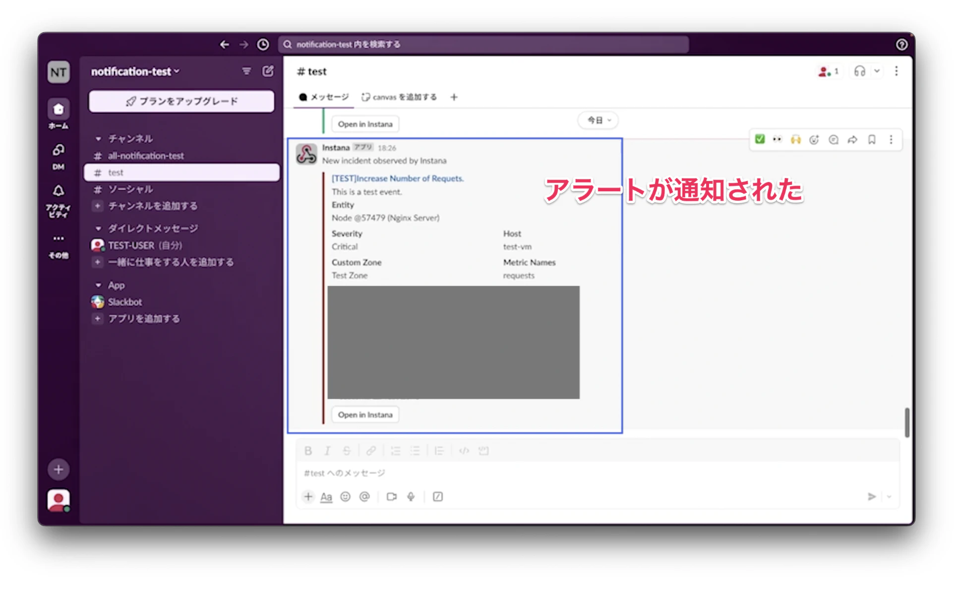
Task: Open the channel more options menu
Action: 896,71
